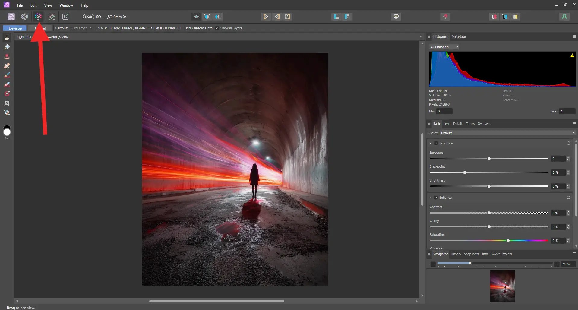Click the Tone Mapping persona icon
Image resolution: width=578 pixels, height=310 pixels.
(x=52, y=17)
